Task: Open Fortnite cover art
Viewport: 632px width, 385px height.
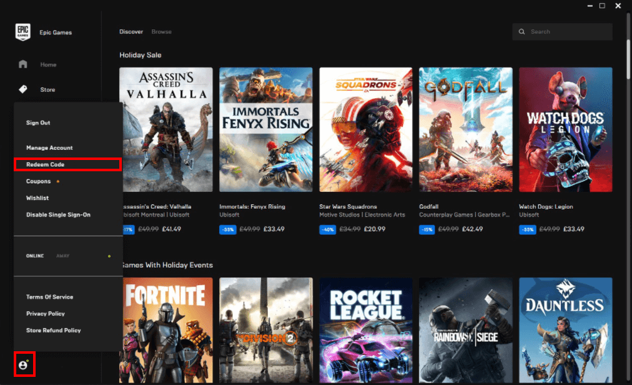Action: [x=166, y=330]
